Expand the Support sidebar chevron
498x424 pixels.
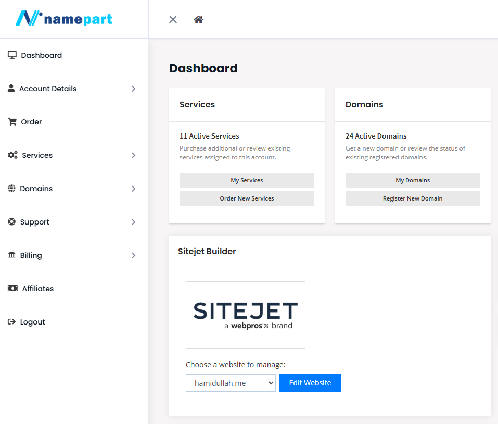(x=133, y=222)
